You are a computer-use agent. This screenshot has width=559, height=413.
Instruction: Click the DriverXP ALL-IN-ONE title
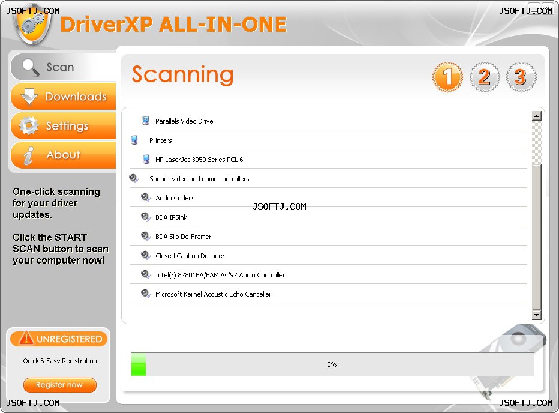173,25
